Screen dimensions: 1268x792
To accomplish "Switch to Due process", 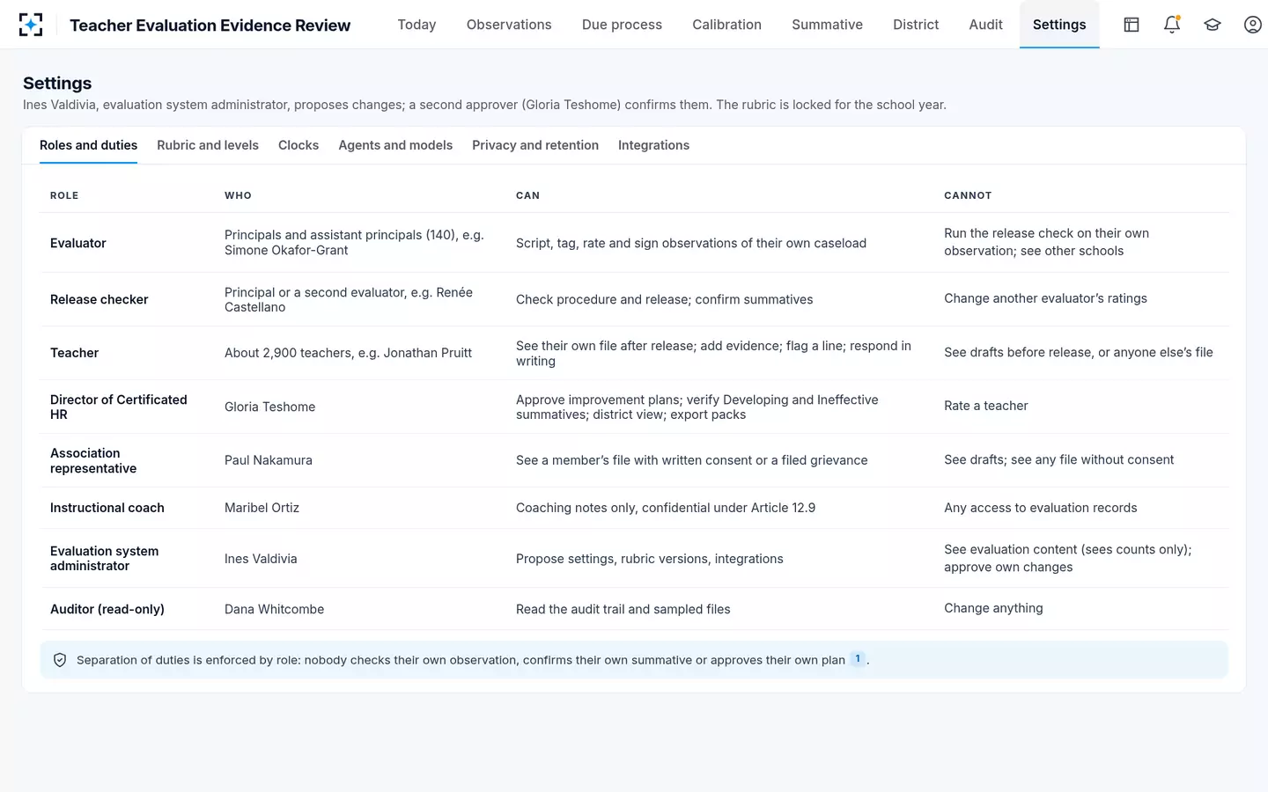I will click(x=622, y=25).
